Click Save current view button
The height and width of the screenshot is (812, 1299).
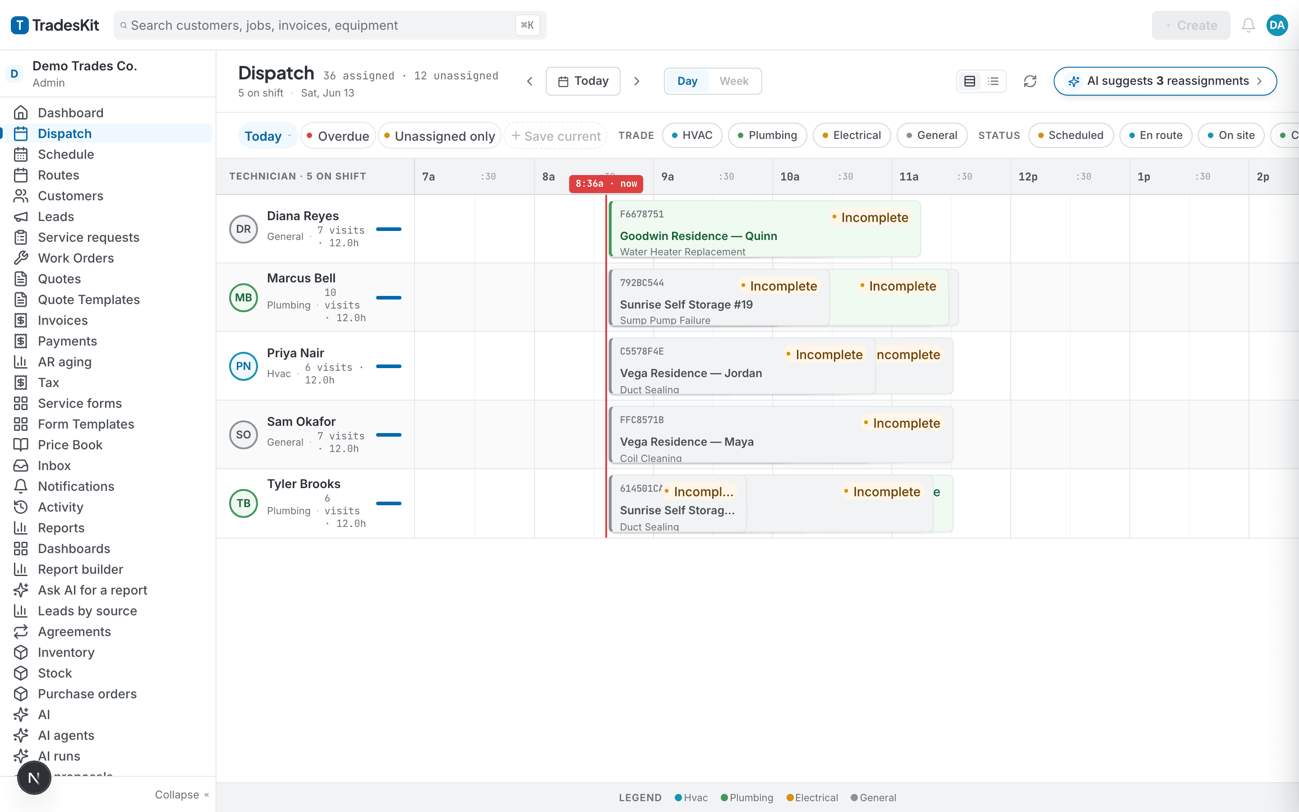(556, 136)
